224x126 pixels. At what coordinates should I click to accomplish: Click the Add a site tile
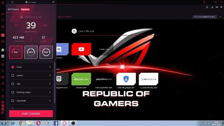tap(104, 49)
